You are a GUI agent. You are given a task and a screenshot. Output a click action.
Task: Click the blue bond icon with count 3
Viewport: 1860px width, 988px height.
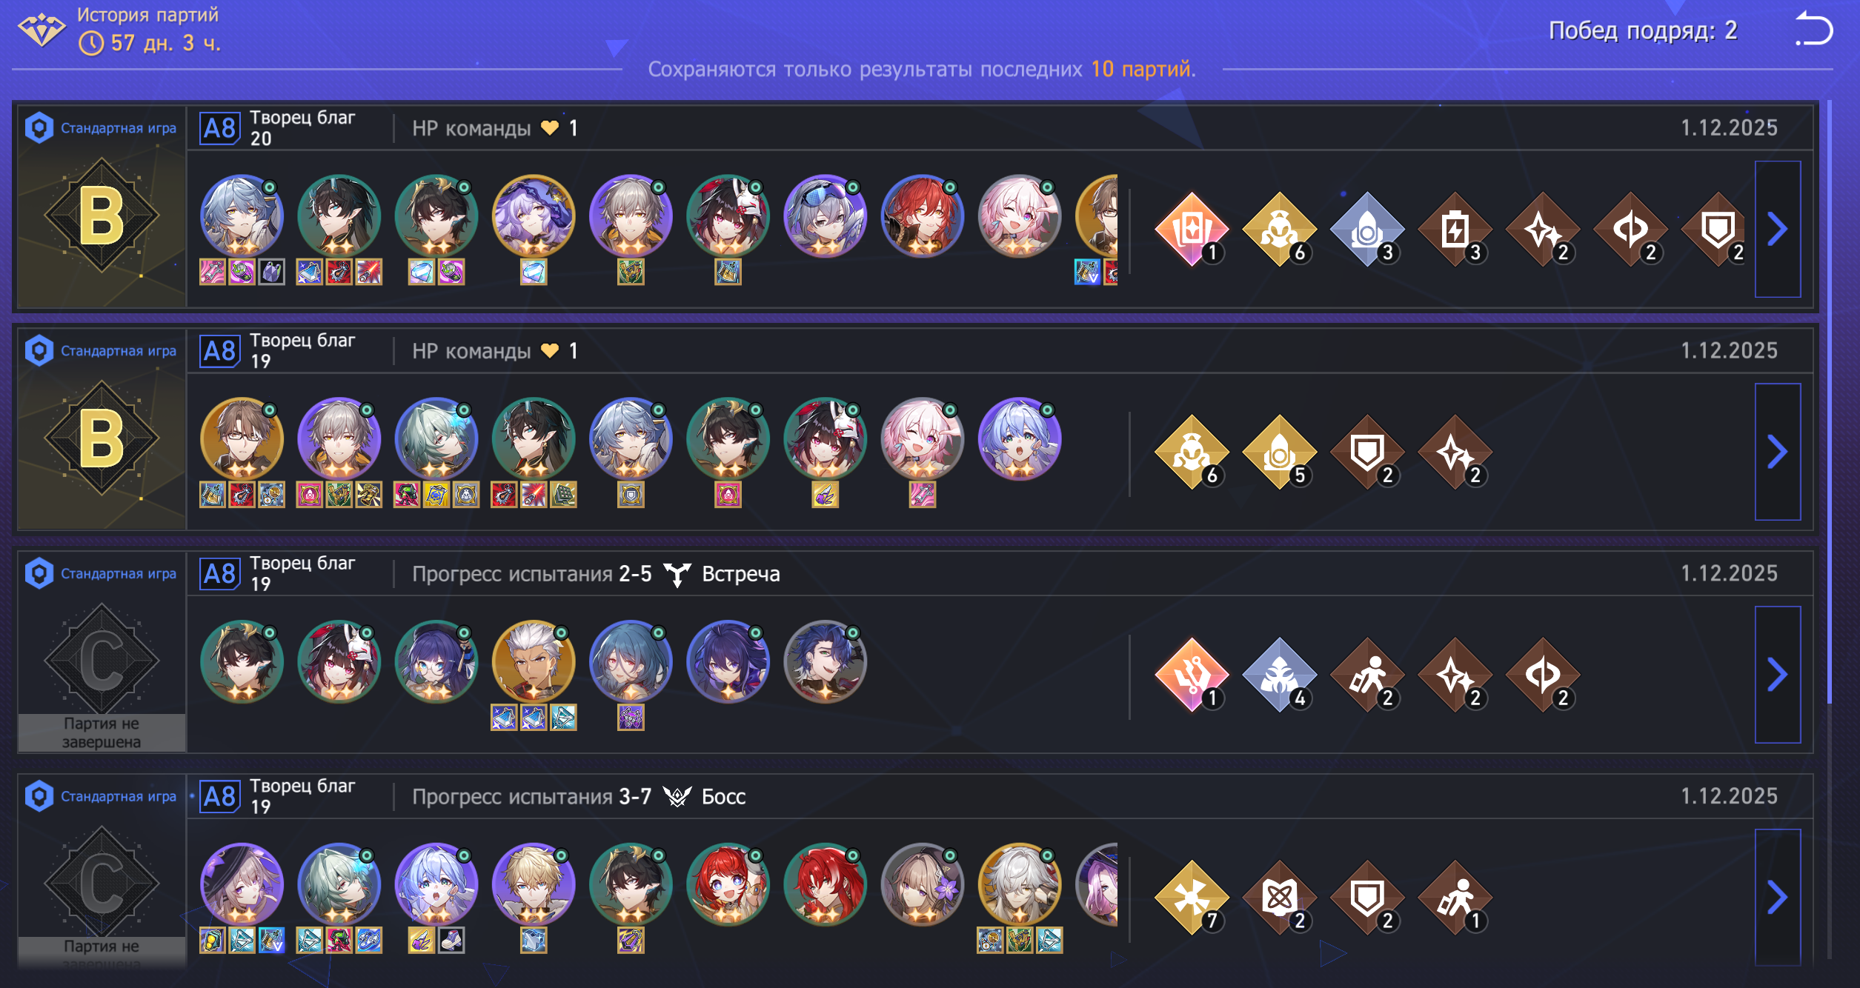(x=1366, y=230)
